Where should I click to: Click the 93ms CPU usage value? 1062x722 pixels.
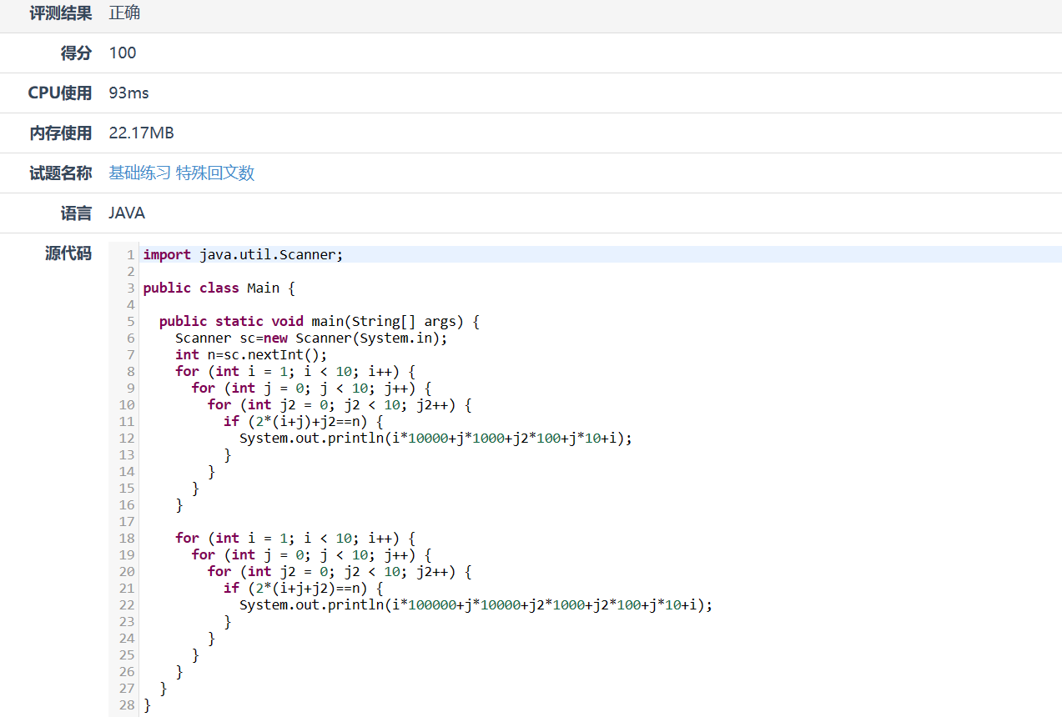[x=128, y=93]
